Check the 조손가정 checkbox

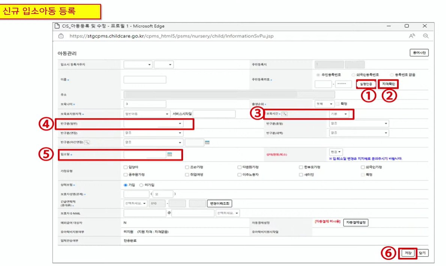pyautogui.click(x=187, y=167)
